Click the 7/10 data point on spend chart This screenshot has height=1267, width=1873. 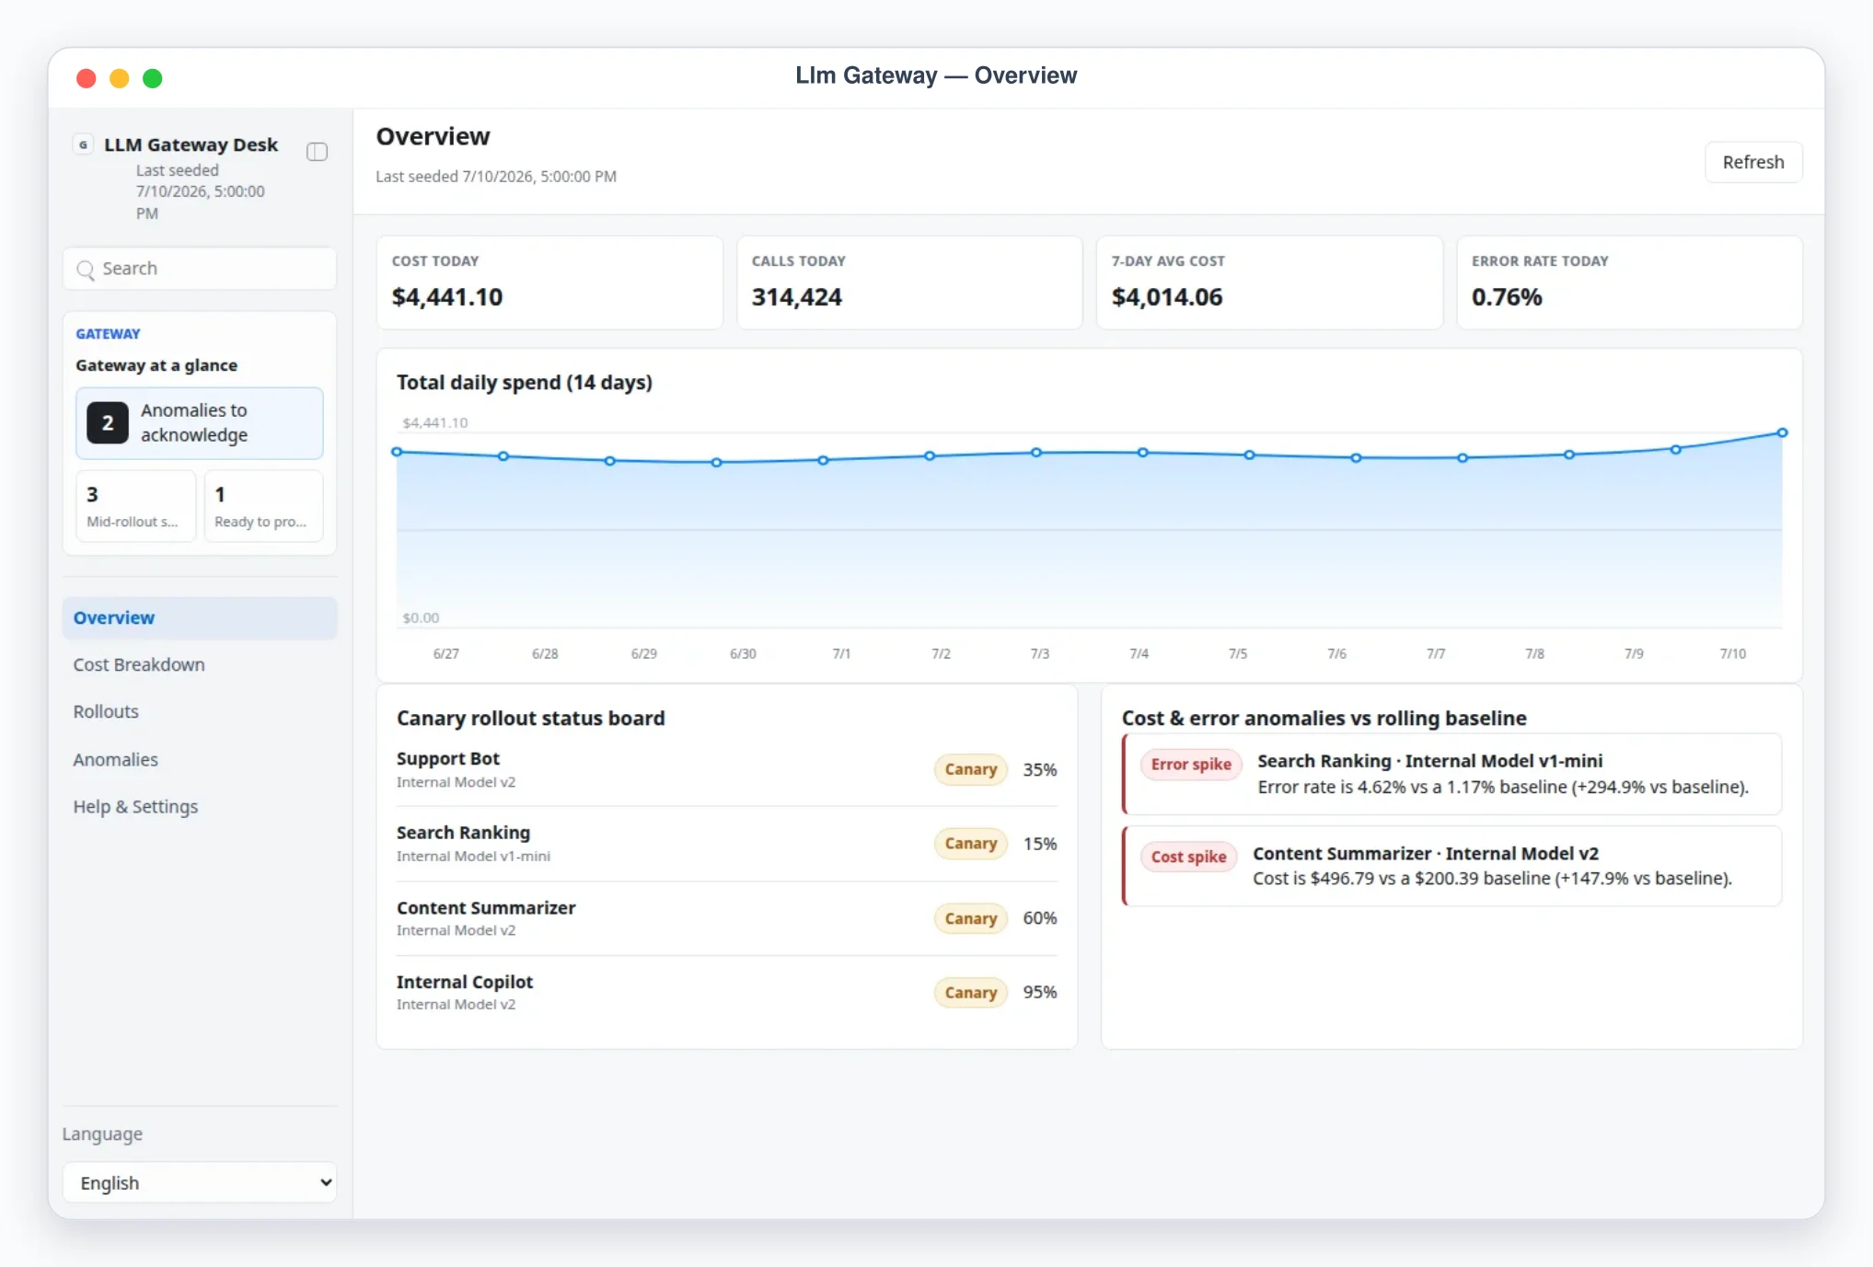[x=1782, y=432]
